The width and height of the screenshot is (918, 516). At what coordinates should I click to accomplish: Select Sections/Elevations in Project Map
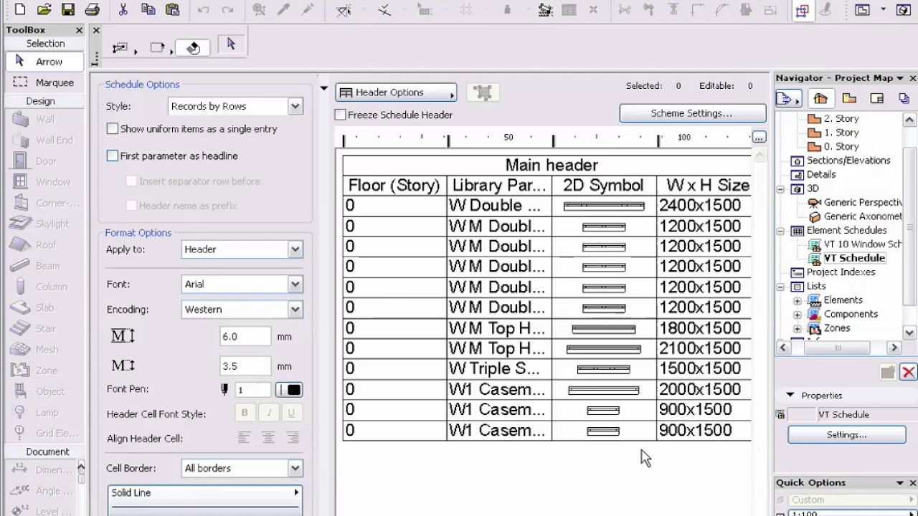(848, 161)
